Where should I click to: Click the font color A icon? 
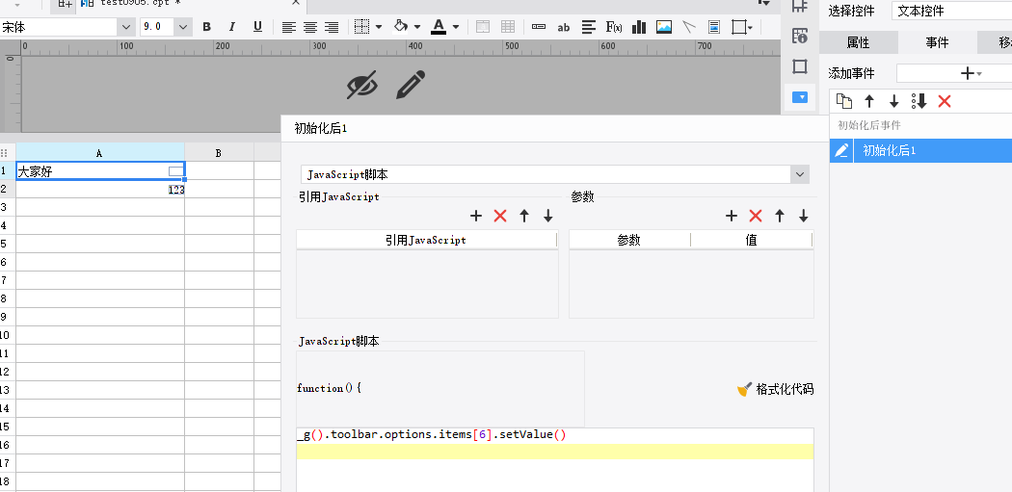point(439,26)
